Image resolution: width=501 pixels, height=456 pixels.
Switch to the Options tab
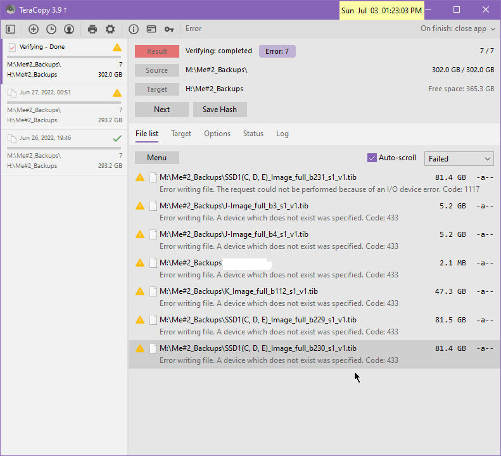(x=217, y=134)
